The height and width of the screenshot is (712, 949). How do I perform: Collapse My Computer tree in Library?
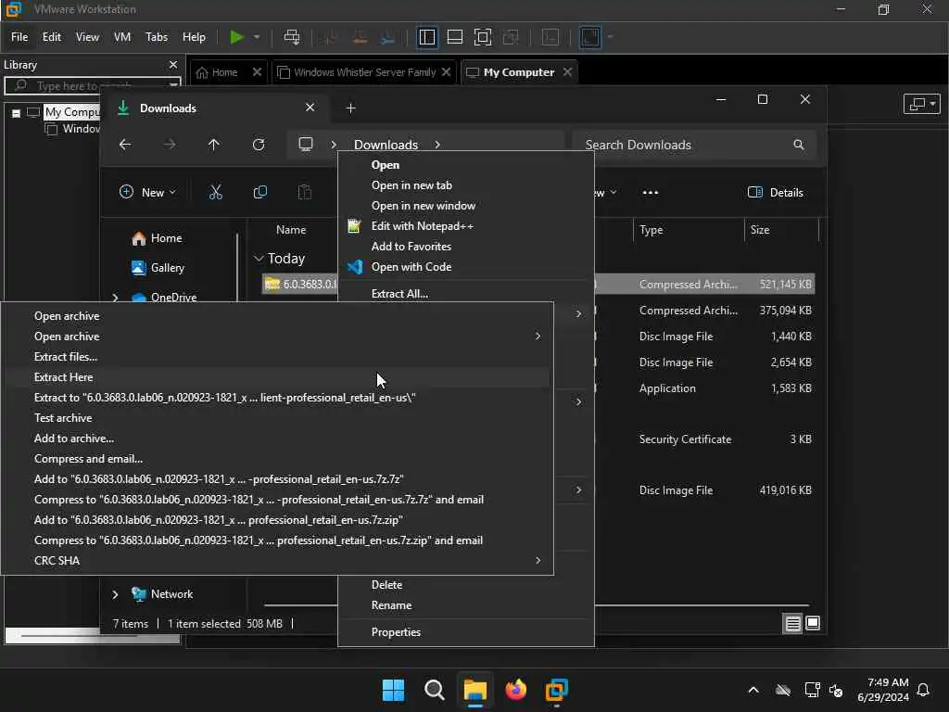pos(17,113)
